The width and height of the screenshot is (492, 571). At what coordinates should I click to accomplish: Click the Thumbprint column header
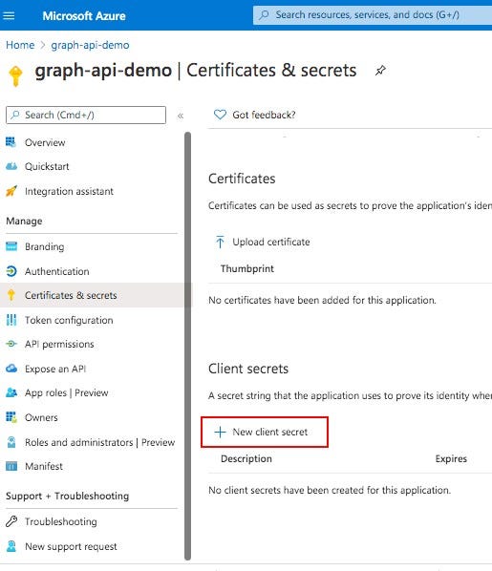(x=247, y=268)
